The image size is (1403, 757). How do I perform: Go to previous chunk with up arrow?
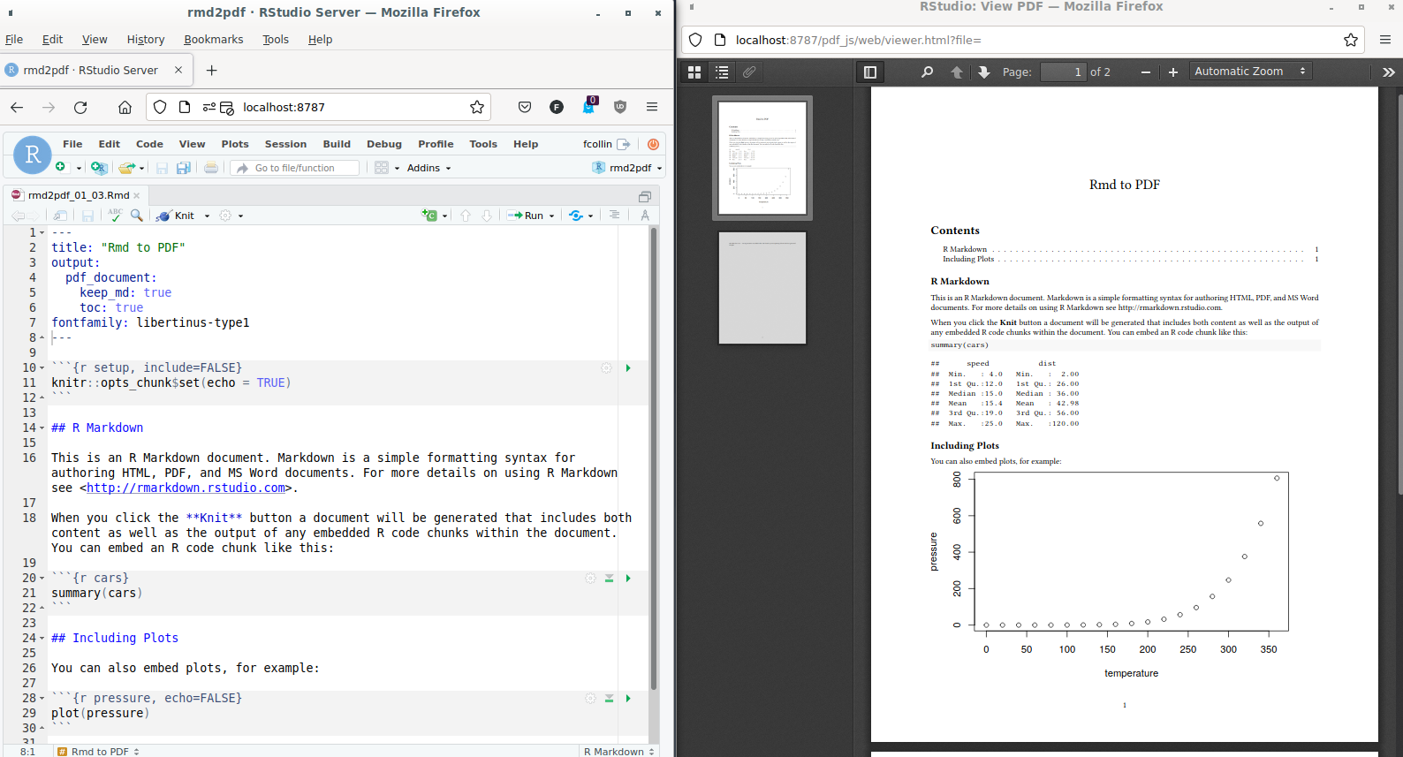click(466, 216)
